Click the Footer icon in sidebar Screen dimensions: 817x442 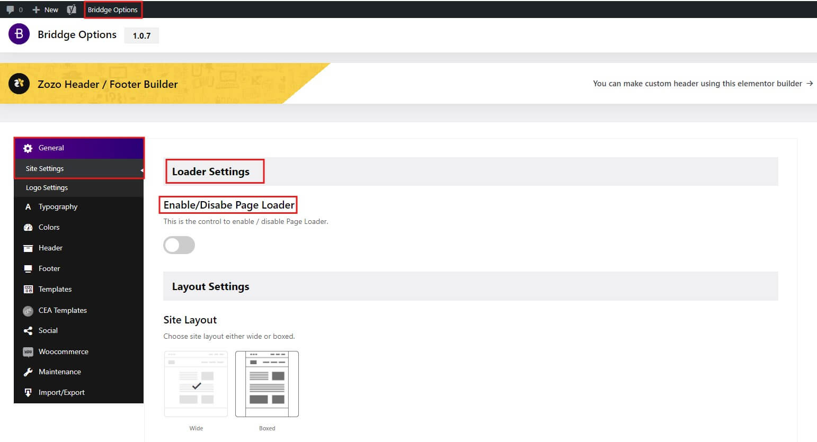pos(28,269)
